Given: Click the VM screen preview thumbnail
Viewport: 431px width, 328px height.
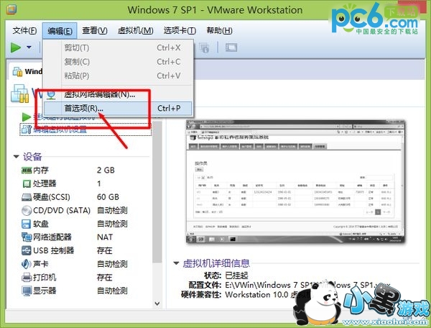Looking at the screenshot, I should (x=295, y=181).
